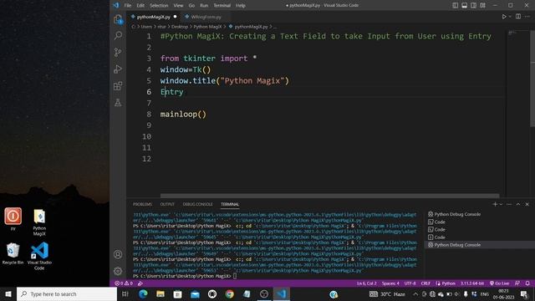Open errors and warnings count in status bar
535x301 pixels.
click(124, 283)
